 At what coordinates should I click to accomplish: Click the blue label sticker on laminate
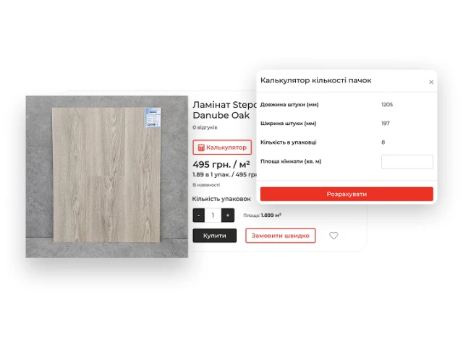click(x=153, y=117)
